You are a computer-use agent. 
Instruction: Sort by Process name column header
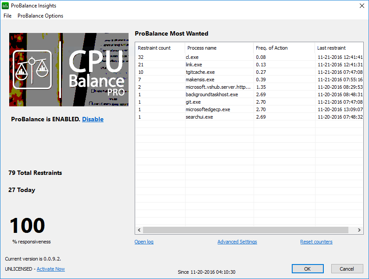pos(219,48)
